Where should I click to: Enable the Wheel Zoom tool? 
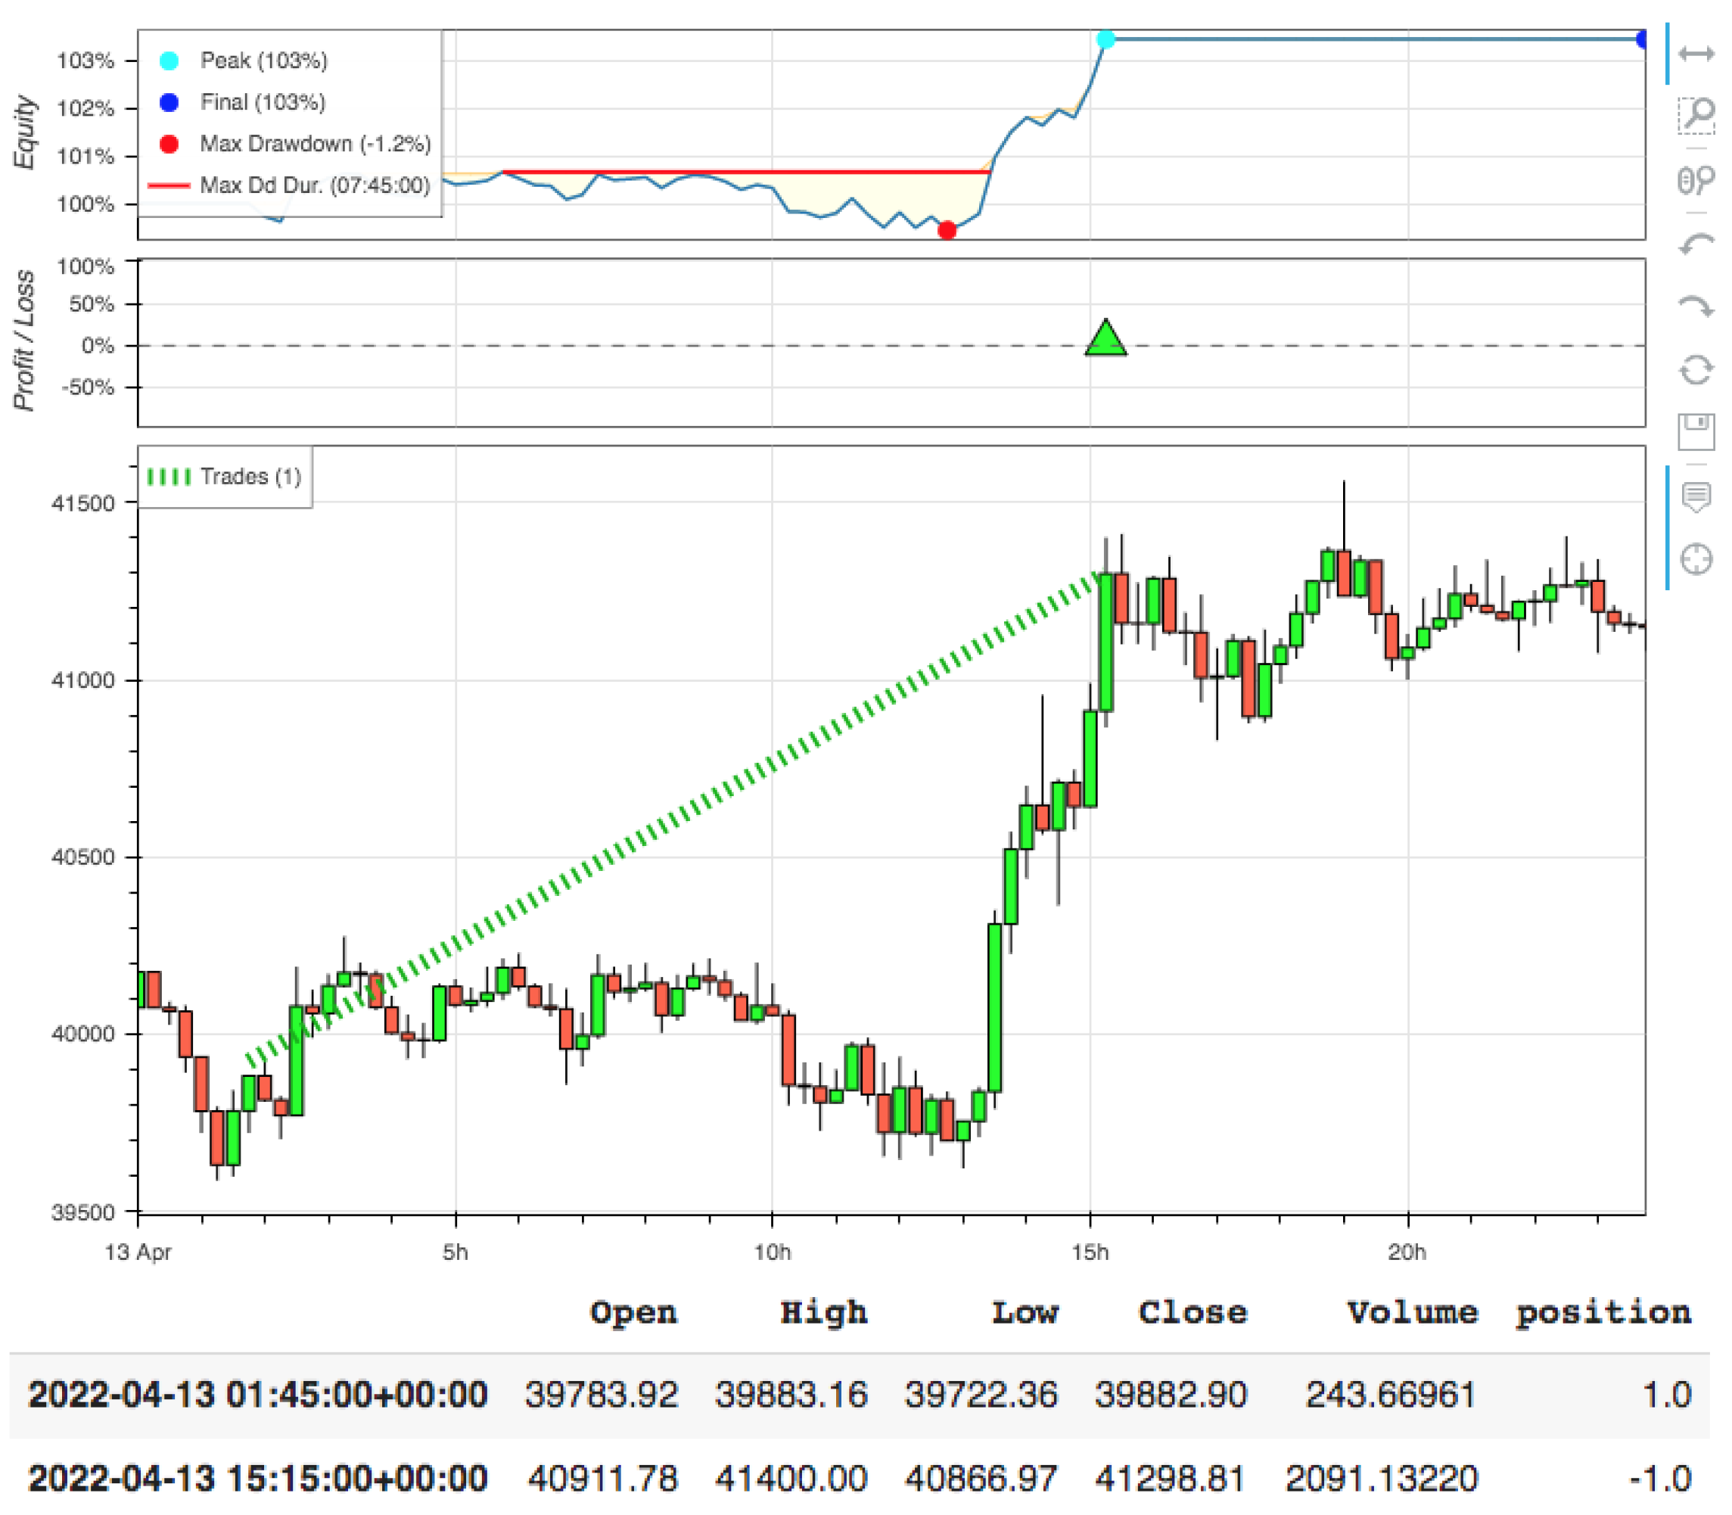[x=1695, y=180]
